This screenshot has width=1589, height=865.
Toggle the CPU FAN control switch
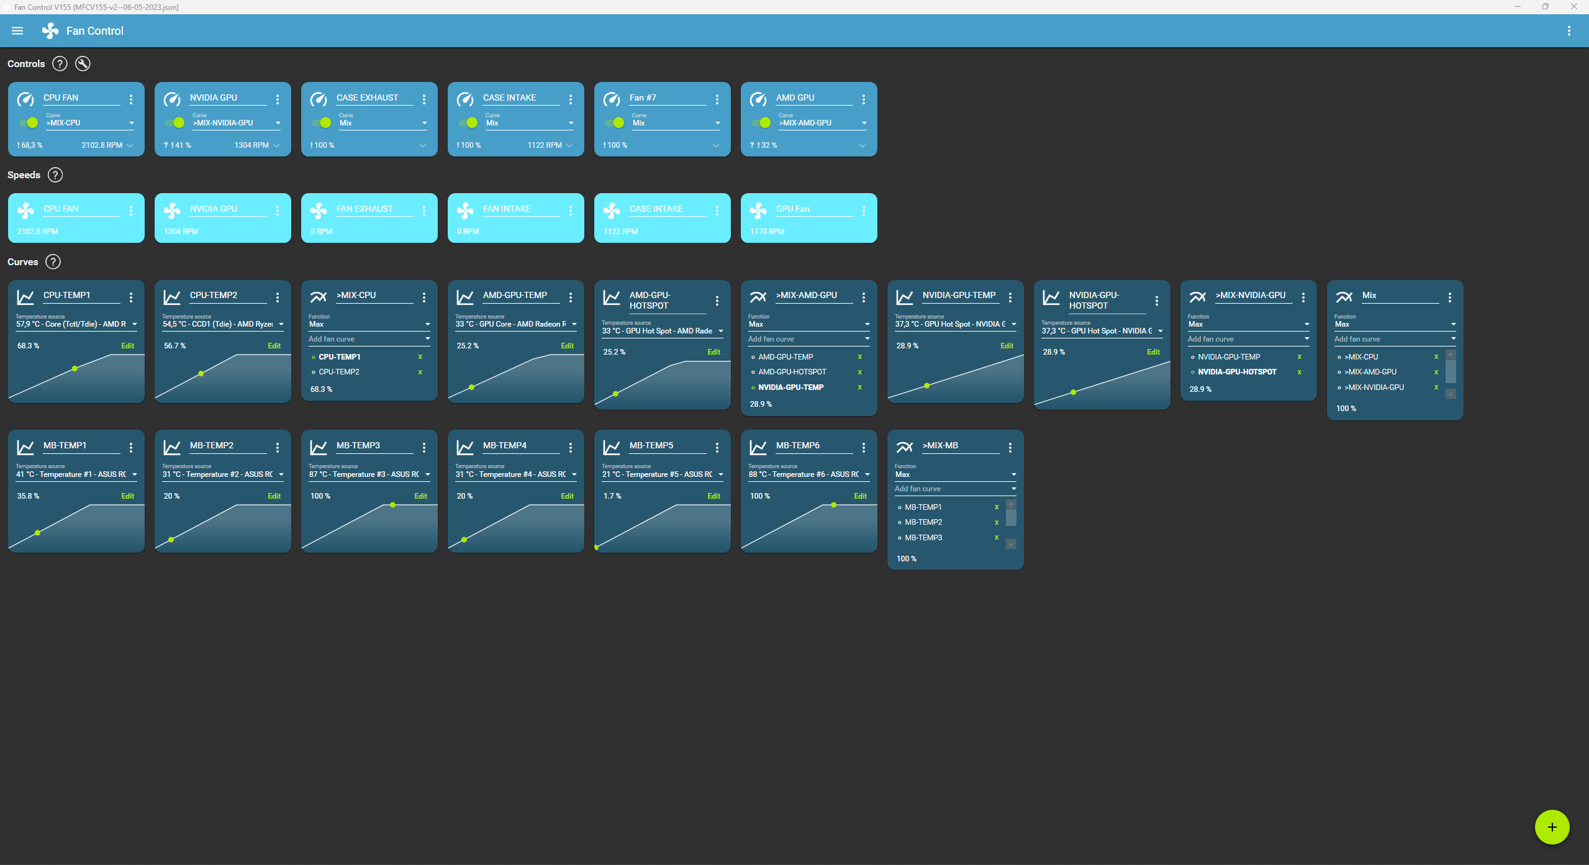(29, 123)
